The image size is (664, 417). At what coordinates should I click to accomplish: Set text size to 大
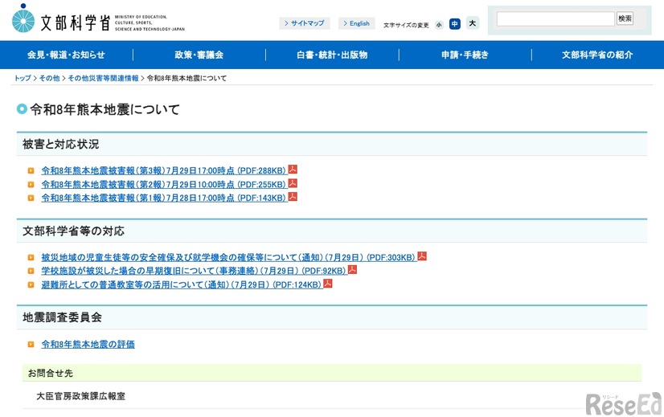[x=473, y=22]
